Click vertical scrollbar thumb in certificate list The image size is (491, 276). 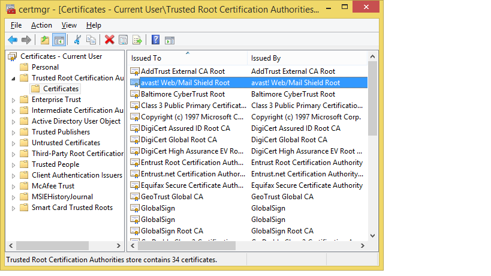[x=372, y=98]
